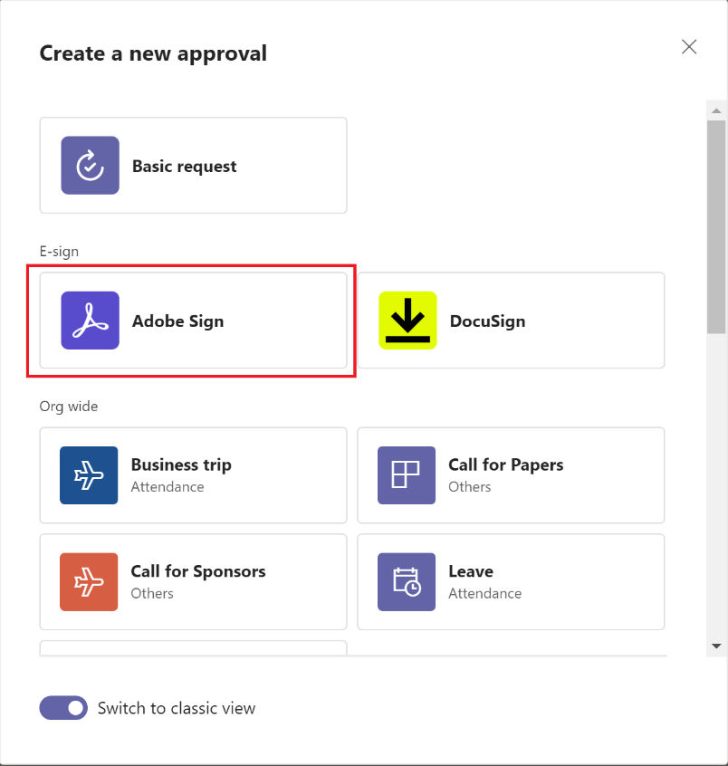Select the Business trip Attendance template
Screen dimensions: 728x766
tap(194, 475)
